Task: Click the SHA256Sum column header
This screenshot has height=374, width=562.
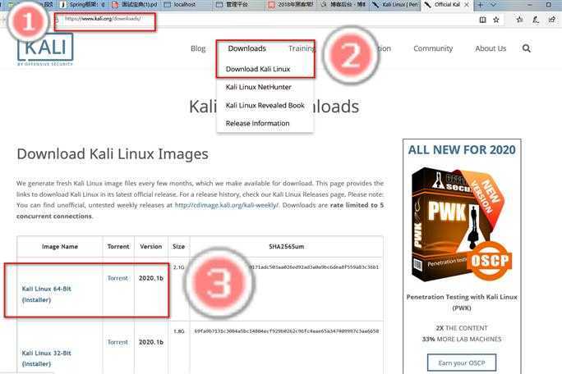Action: click(287, 247)
